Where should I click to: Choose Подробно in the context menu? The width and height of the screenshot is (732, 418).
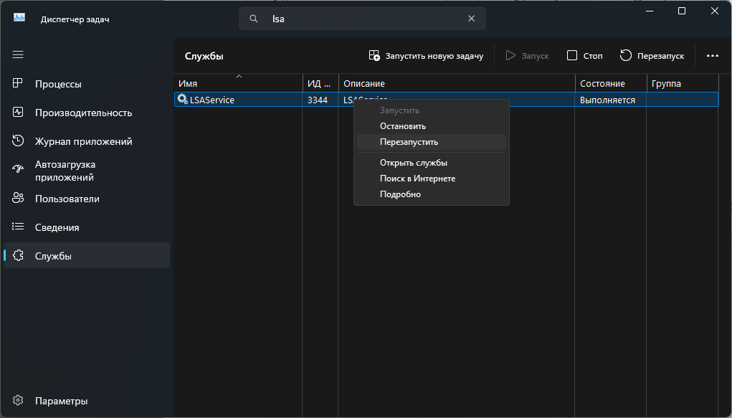click(432, 194)
